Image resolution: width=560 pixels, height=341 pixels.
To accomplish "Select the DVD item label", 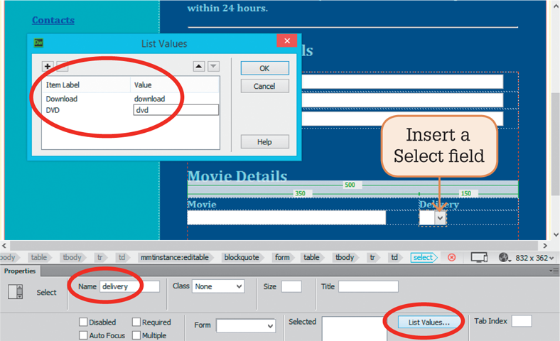I will [x=53, y=110].
